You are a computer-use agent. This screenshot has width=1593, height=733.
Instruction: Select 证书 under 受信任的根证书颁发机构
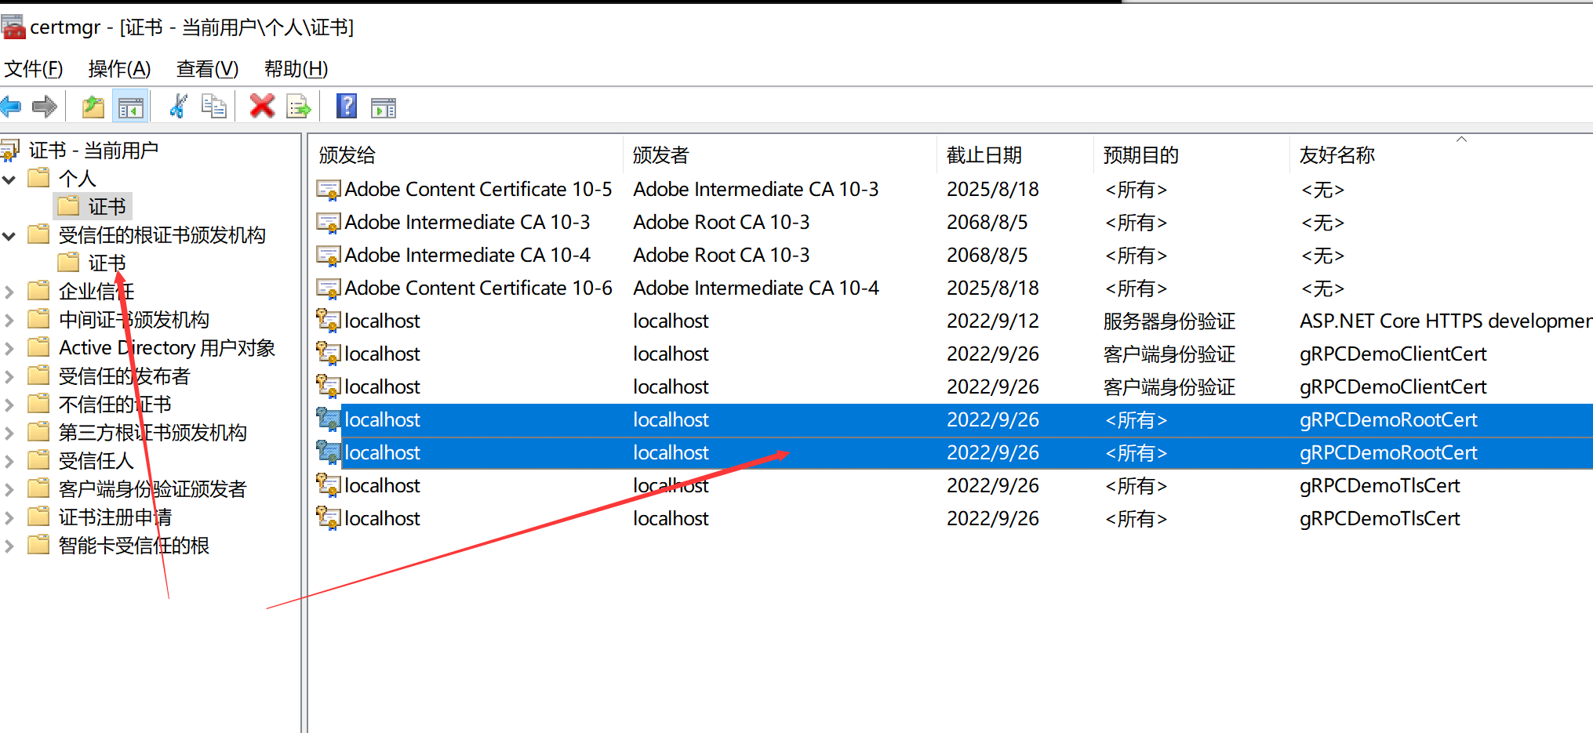pyautogui.click(x=106, y=263)
